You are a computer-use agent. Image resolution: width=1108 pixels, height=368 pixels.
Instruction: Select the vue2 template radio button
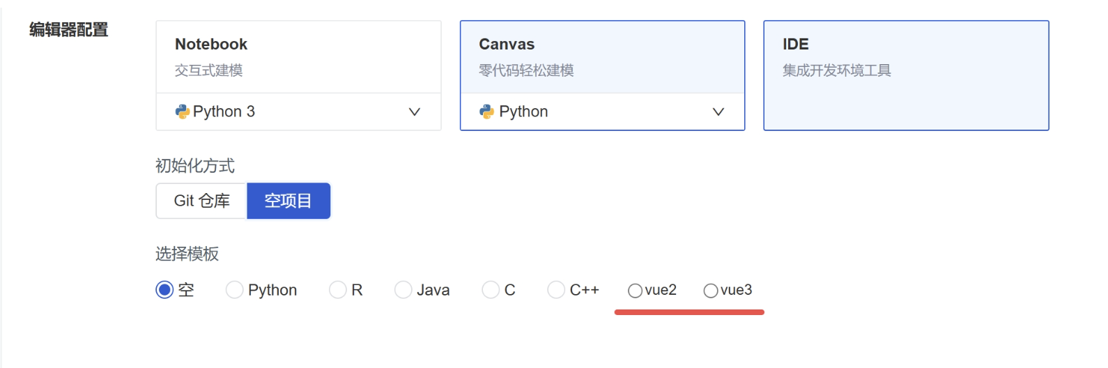(635, 291)
